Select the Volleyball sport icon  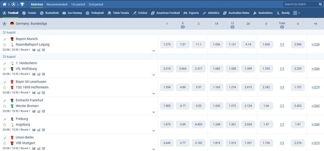coord(87,13)
